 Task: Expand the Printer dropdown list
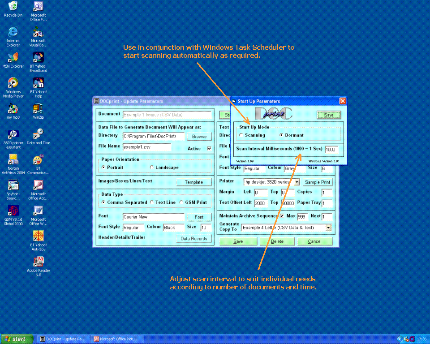pyautogui.click(x=297, y=182)
